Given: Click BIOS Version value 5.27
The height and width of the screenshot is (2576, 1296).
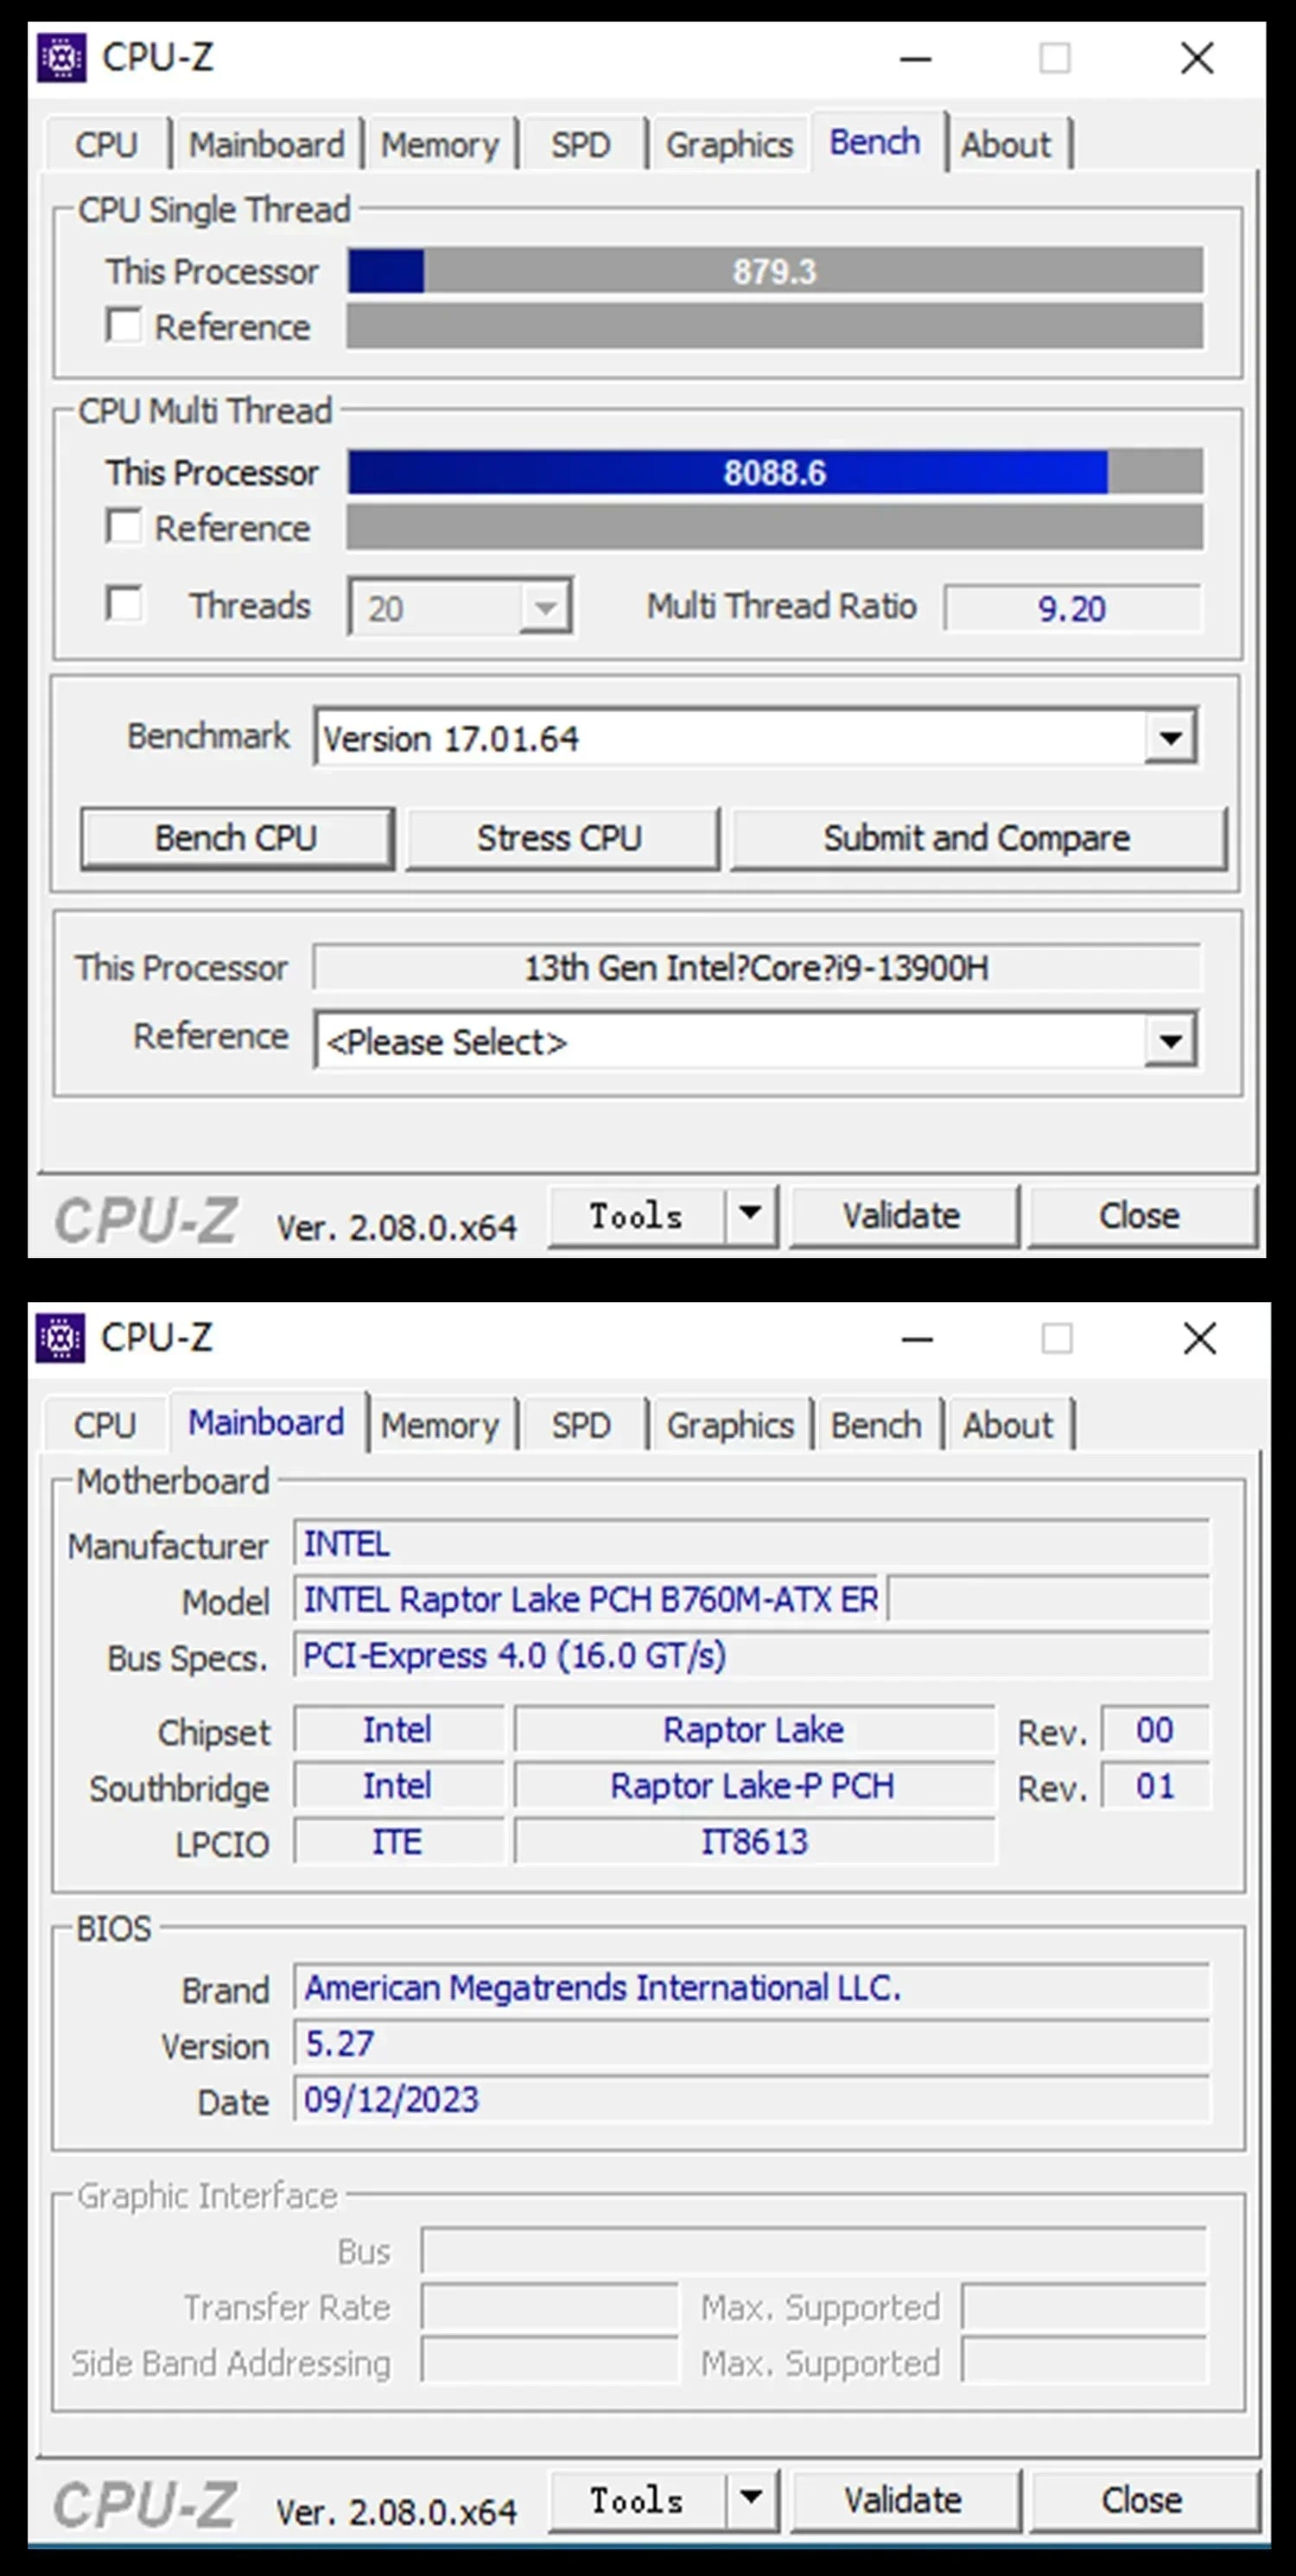Looking at the screenshot, I should (x=751, y=2044).
